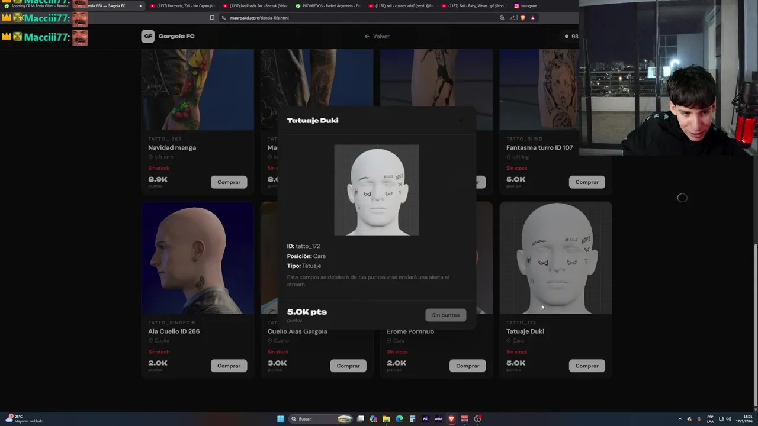Open the Task View taskbar icon
This screenshot has height=426, width=758.
click(x=360, y=419)
